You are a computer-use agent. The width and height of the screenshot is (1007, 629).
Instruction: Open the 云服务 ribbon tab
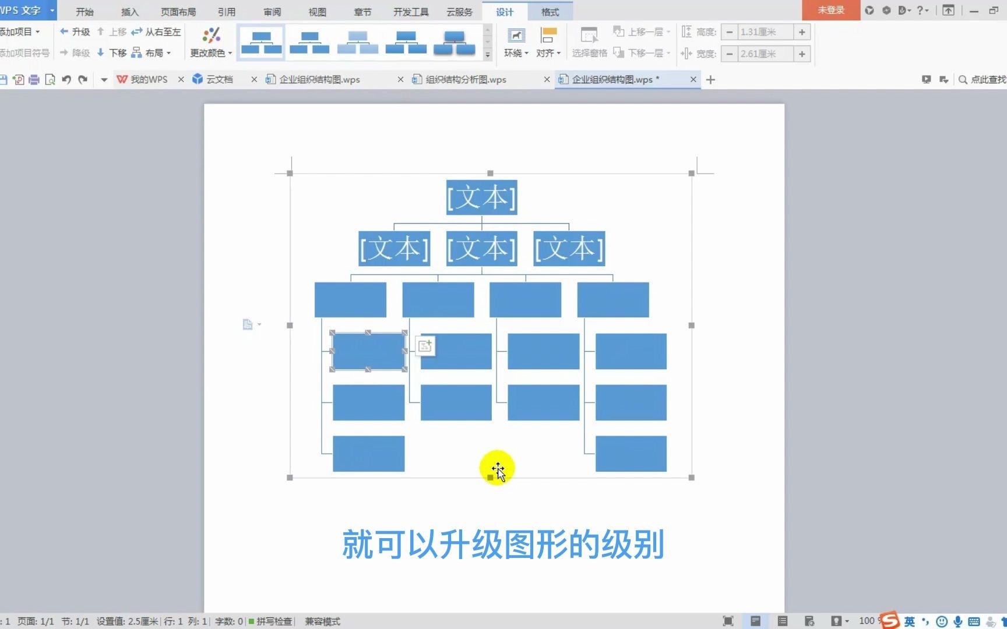coord(459,12)
